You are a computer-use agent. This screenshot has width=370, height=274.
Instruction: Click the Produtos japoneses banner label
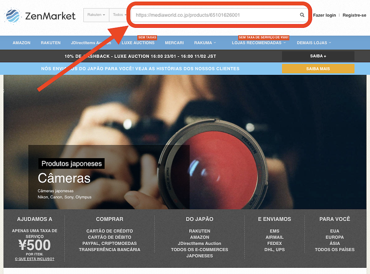(x=72, y=164)
